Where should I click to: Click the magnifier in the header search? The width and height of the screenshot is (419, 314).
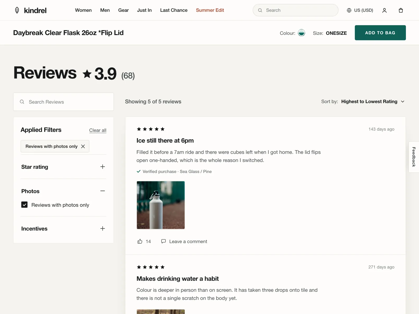click(260, 10)
